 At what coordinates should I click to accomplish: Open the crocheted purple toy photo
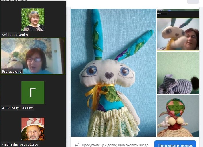point(178,73)
